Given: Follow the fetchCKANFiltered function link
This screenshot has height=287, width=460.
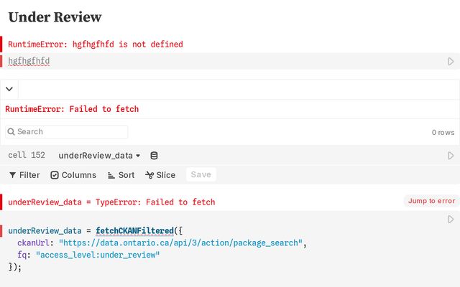Looking at the screenshot, I should [134, 231].
